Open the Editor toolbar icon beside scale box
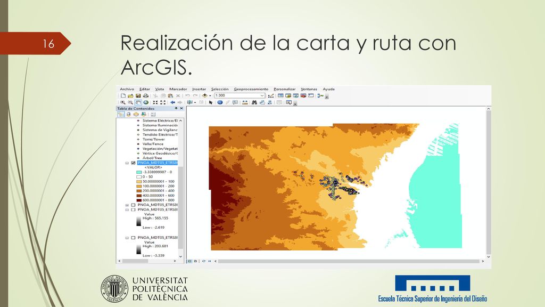Viewport: 545px width, 307px height. point(271,95)
